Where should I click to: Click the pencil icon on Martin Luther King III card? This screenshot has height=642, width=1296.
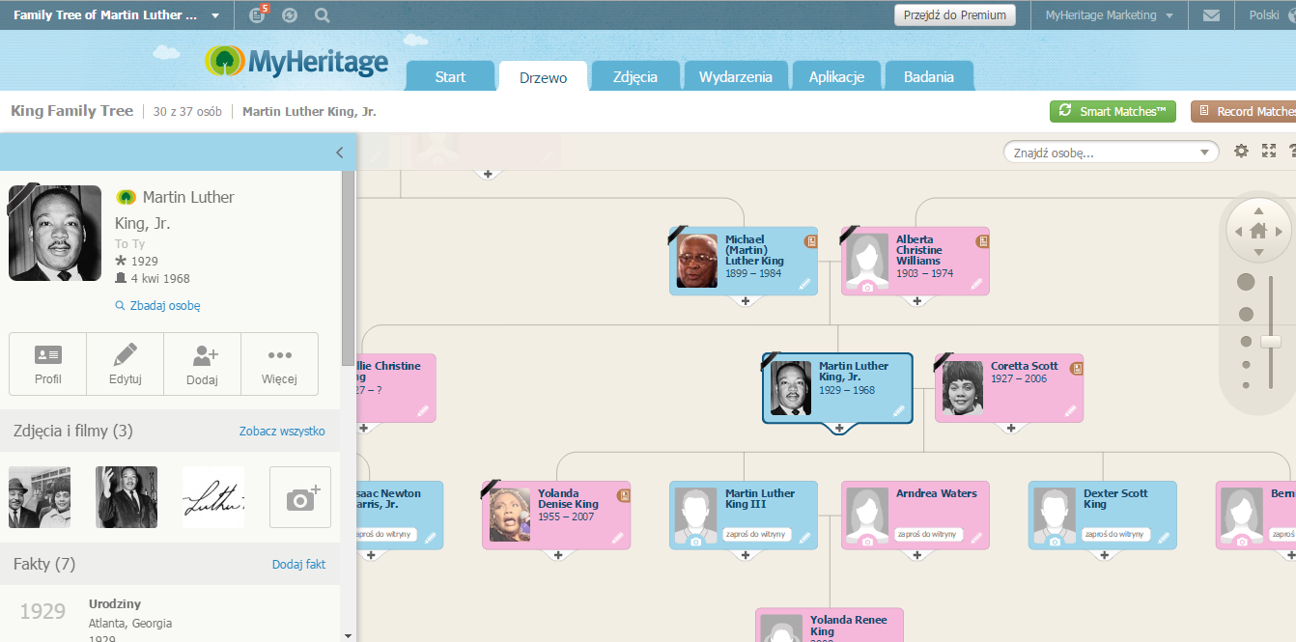click(x=804, y=538)
